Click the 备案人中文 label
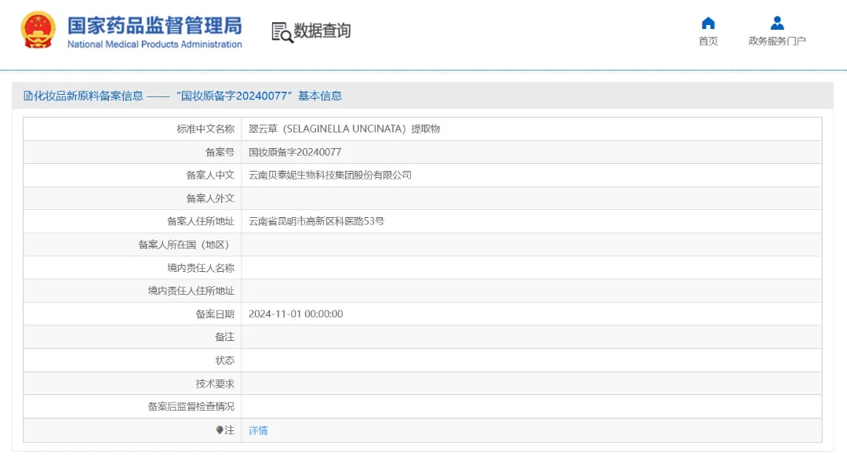 210,175
